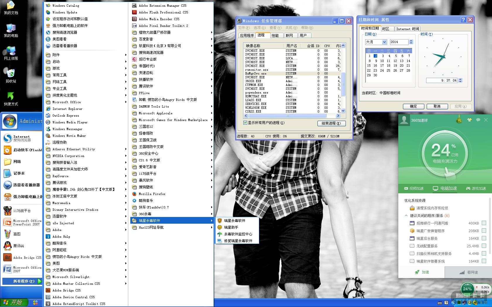492x307 pixels.
Task: Switch to the Internet 时间 tab
Action: pos(407,29)
